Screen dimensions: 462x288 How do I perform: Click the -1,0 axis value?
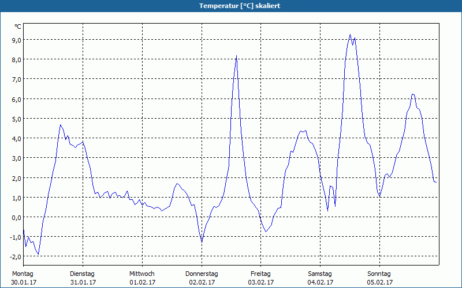[16, 237]
